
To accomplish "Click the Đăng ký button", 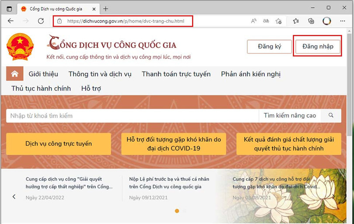I will point(269,47).
